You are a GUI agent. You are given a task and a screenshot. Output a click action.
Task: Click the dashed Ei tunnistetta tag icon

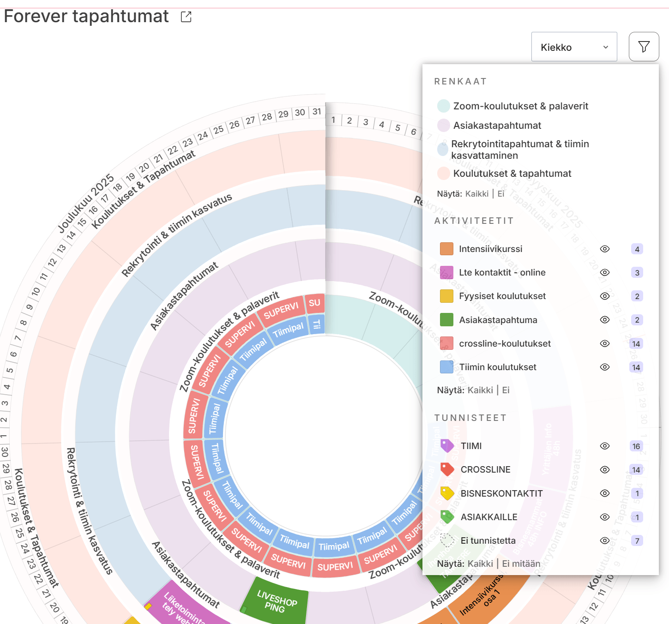pos(447,540)
